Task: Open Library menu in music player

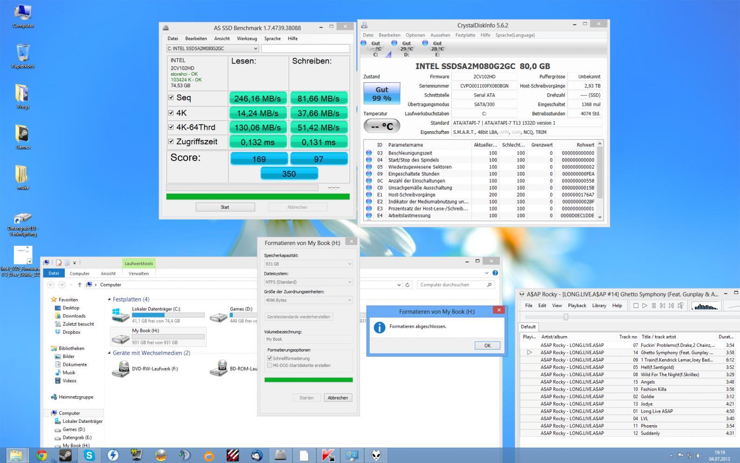Action: 599,306
